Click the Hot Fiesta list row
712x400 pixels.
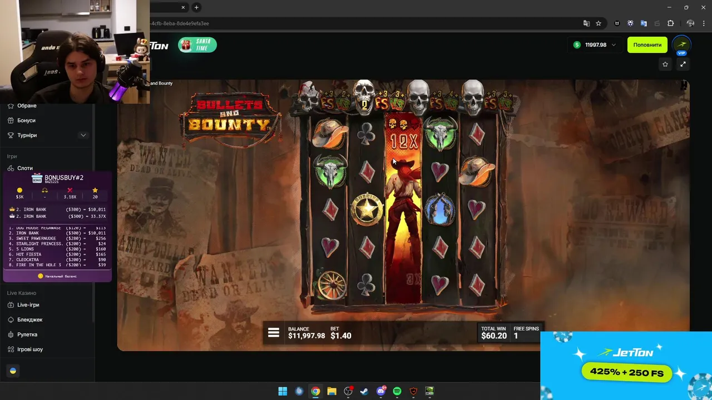[x=57, y=254]
